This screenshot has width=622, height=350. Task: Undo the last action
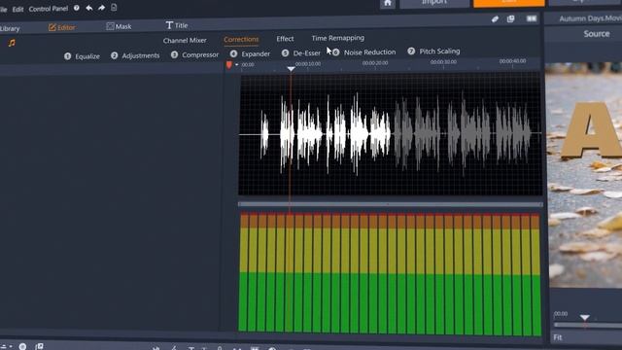pyautogui.click(x=88, y=8)
